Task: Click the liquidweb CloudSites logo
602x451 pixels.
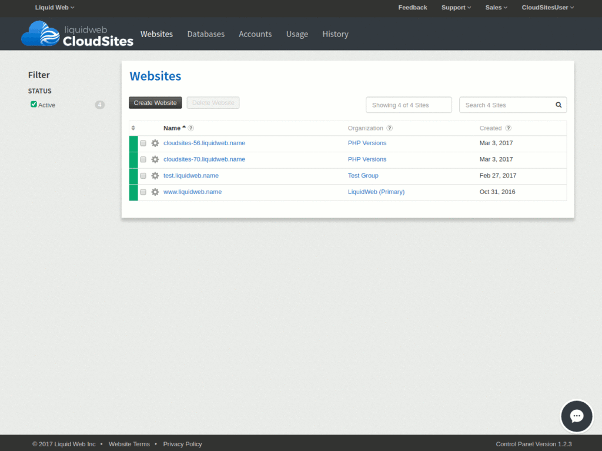Action: tap(77, 34)
